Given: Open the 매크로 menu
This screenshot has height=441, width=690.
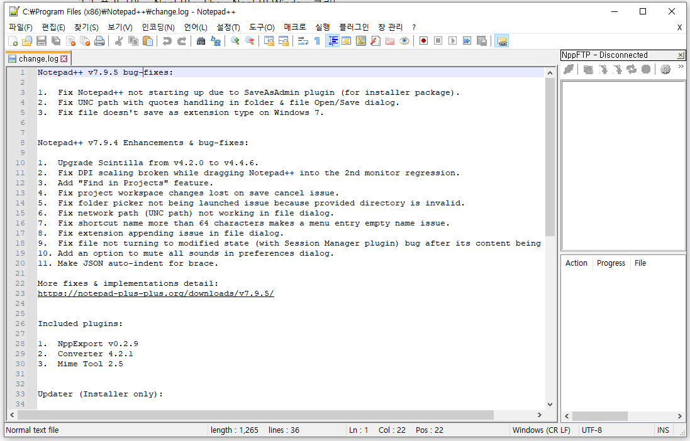Looking at the screenshot, I should click(x=295, y=27).
